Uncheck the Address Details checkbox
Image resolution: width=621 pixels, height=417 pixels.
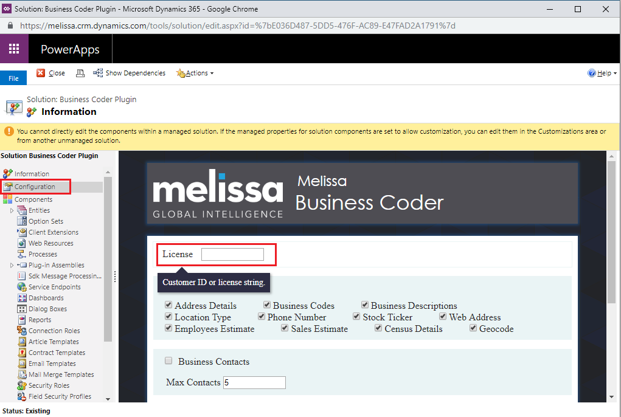click(169, 305)
